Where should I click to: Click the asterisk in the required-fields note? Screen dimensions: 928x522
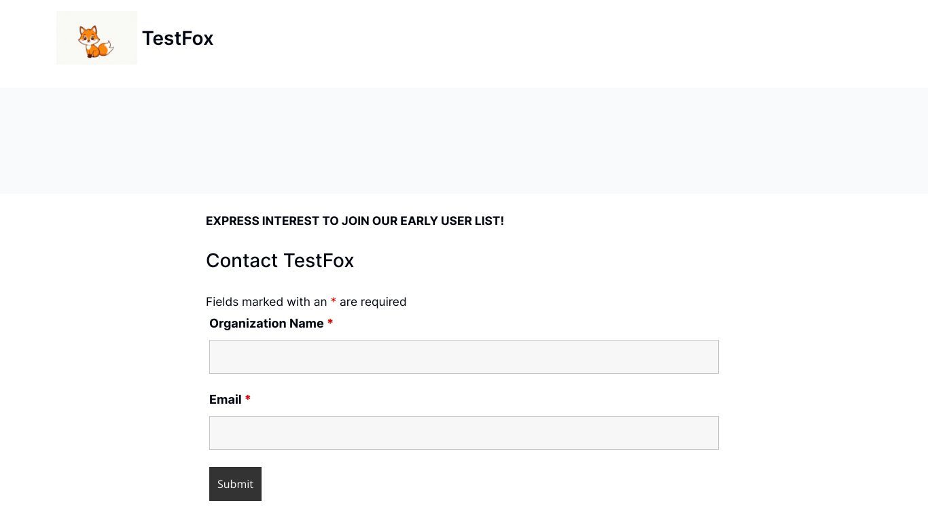click(334, 300)
